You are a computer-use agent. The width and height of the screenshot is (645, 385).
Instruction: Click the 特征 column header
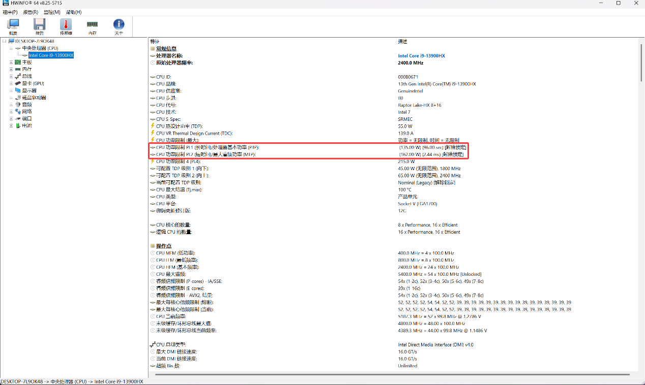pos(155,41)
